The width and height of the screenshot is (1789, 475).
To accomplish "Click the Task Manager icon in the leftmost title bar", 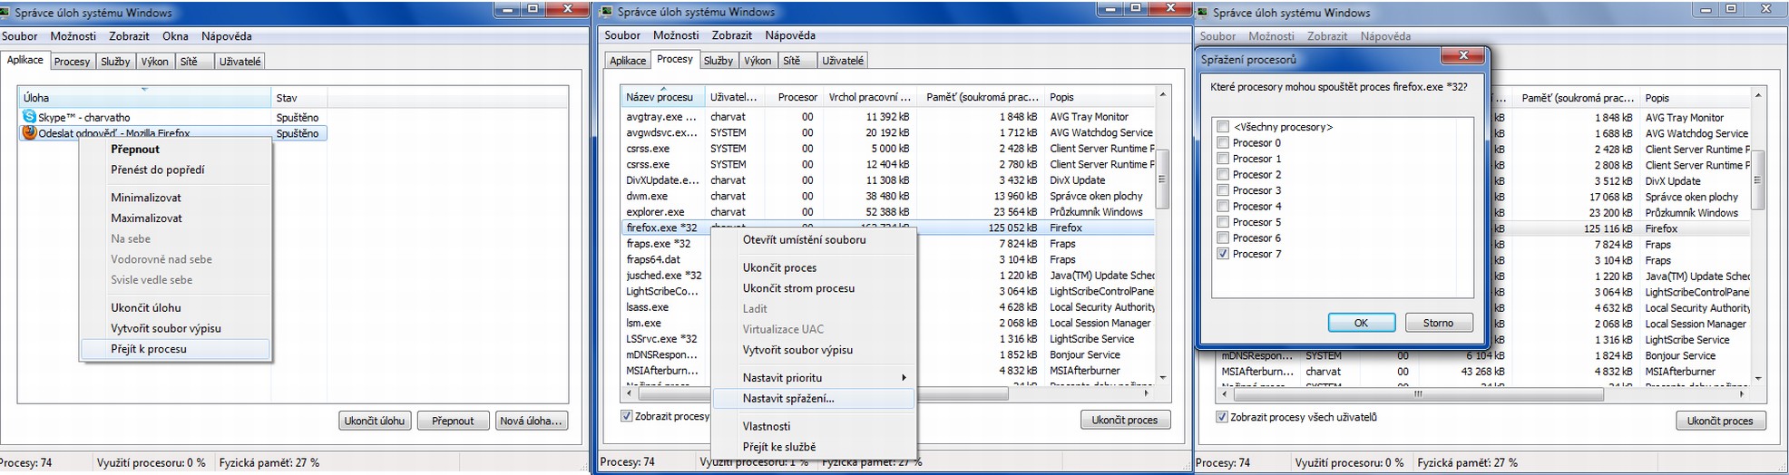I will (7, 13).
